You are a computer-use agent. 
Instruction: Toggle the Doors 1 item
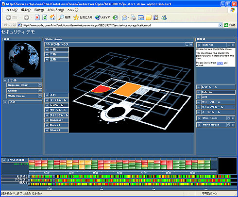pyautogui.click(x=57, y=125)
